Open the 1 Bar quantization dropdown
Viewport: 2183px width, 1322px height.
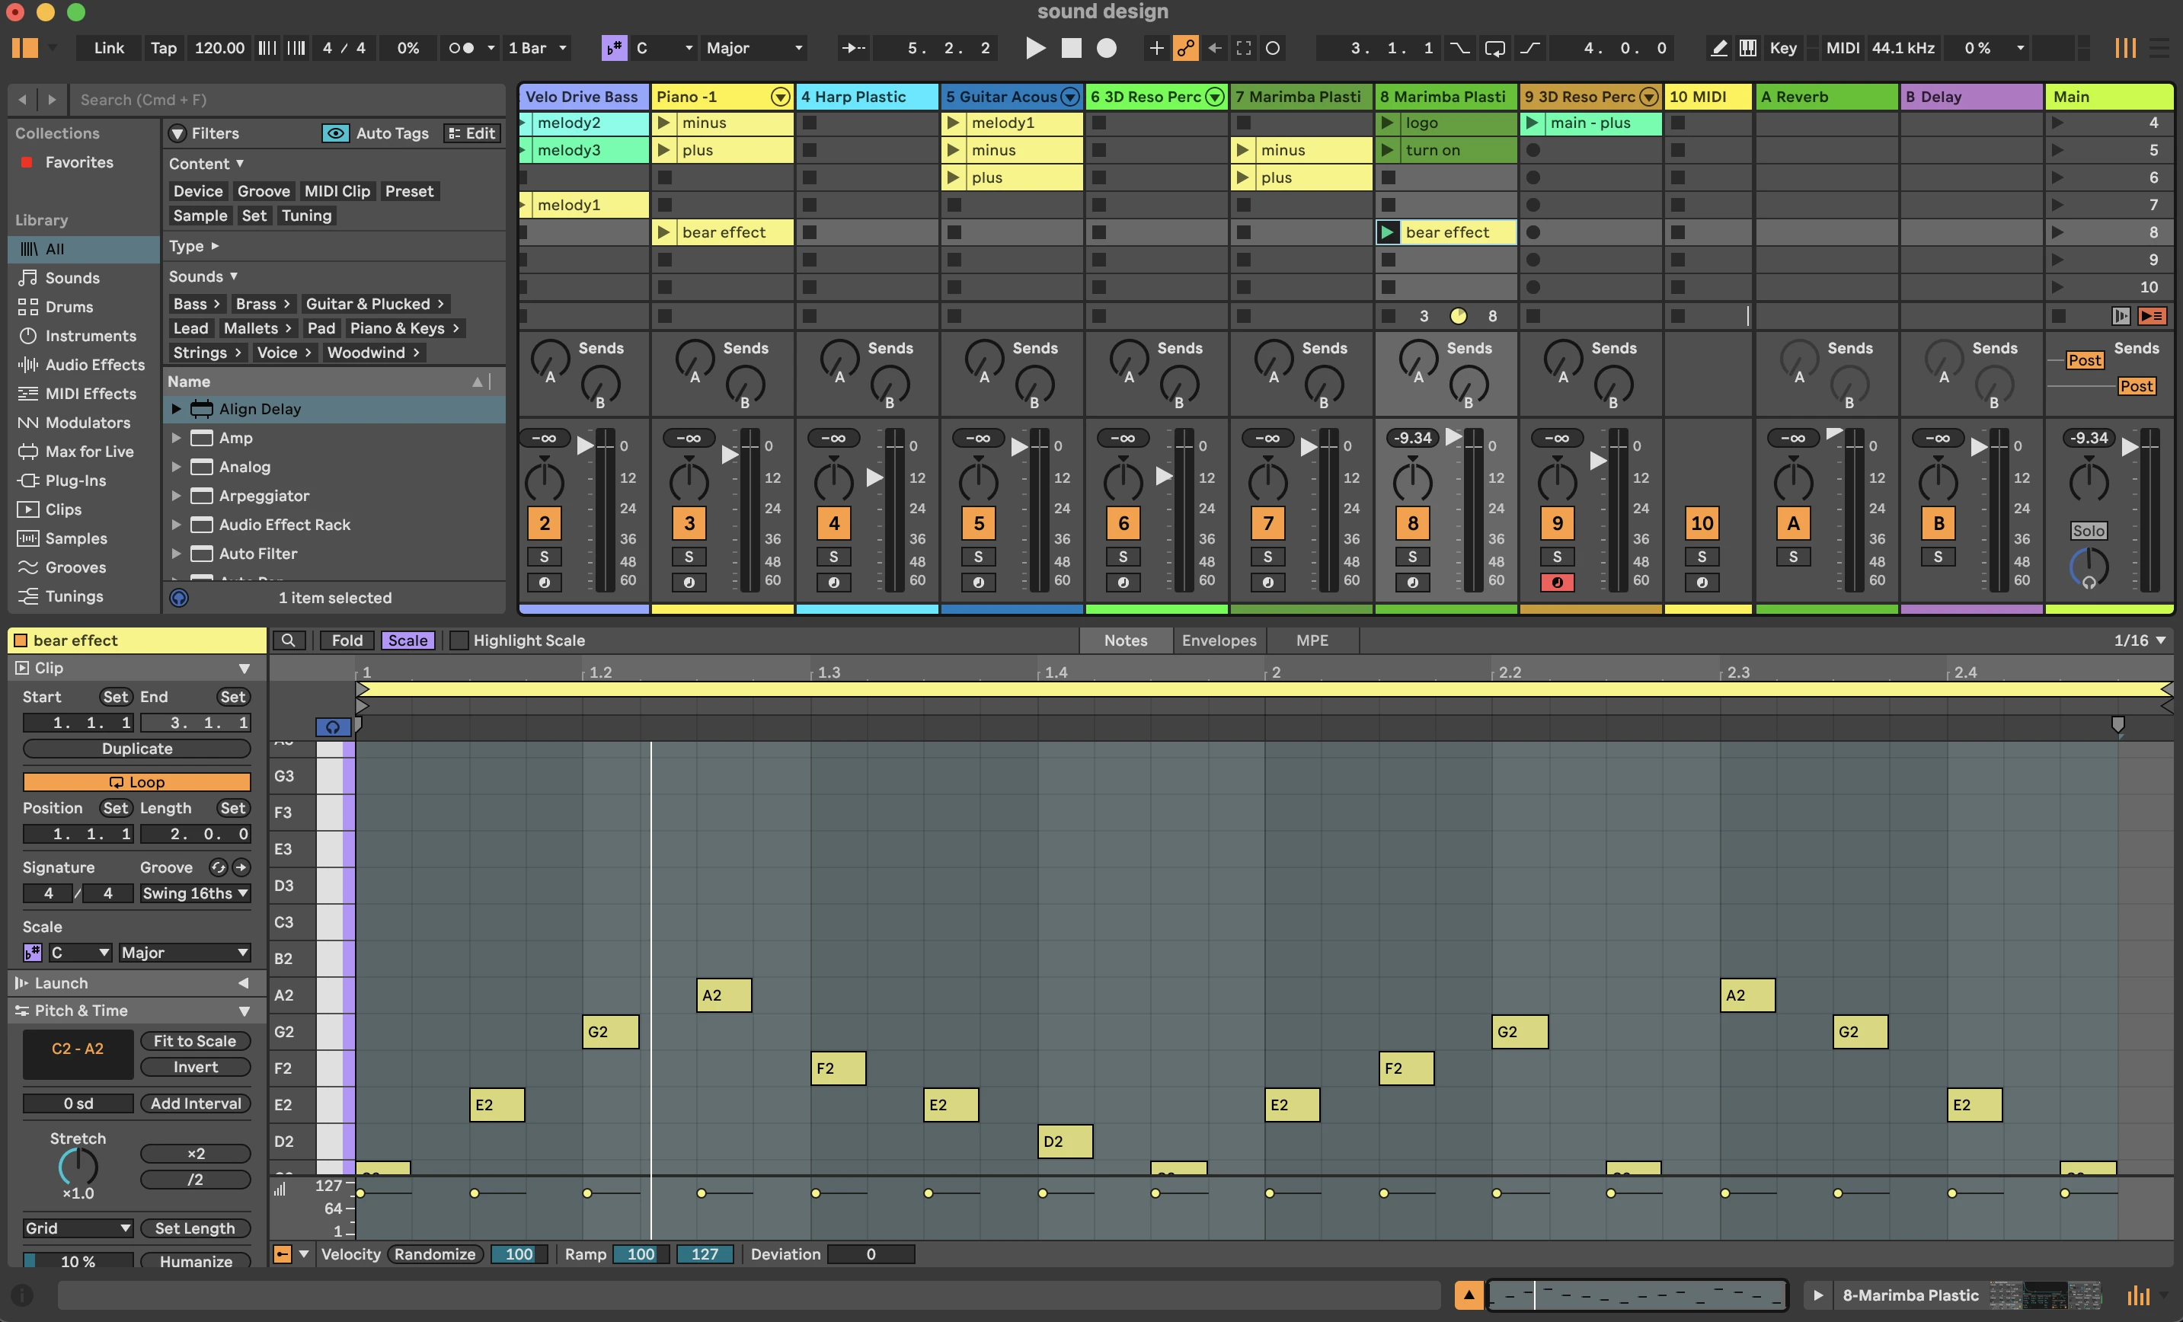[538, 48]
